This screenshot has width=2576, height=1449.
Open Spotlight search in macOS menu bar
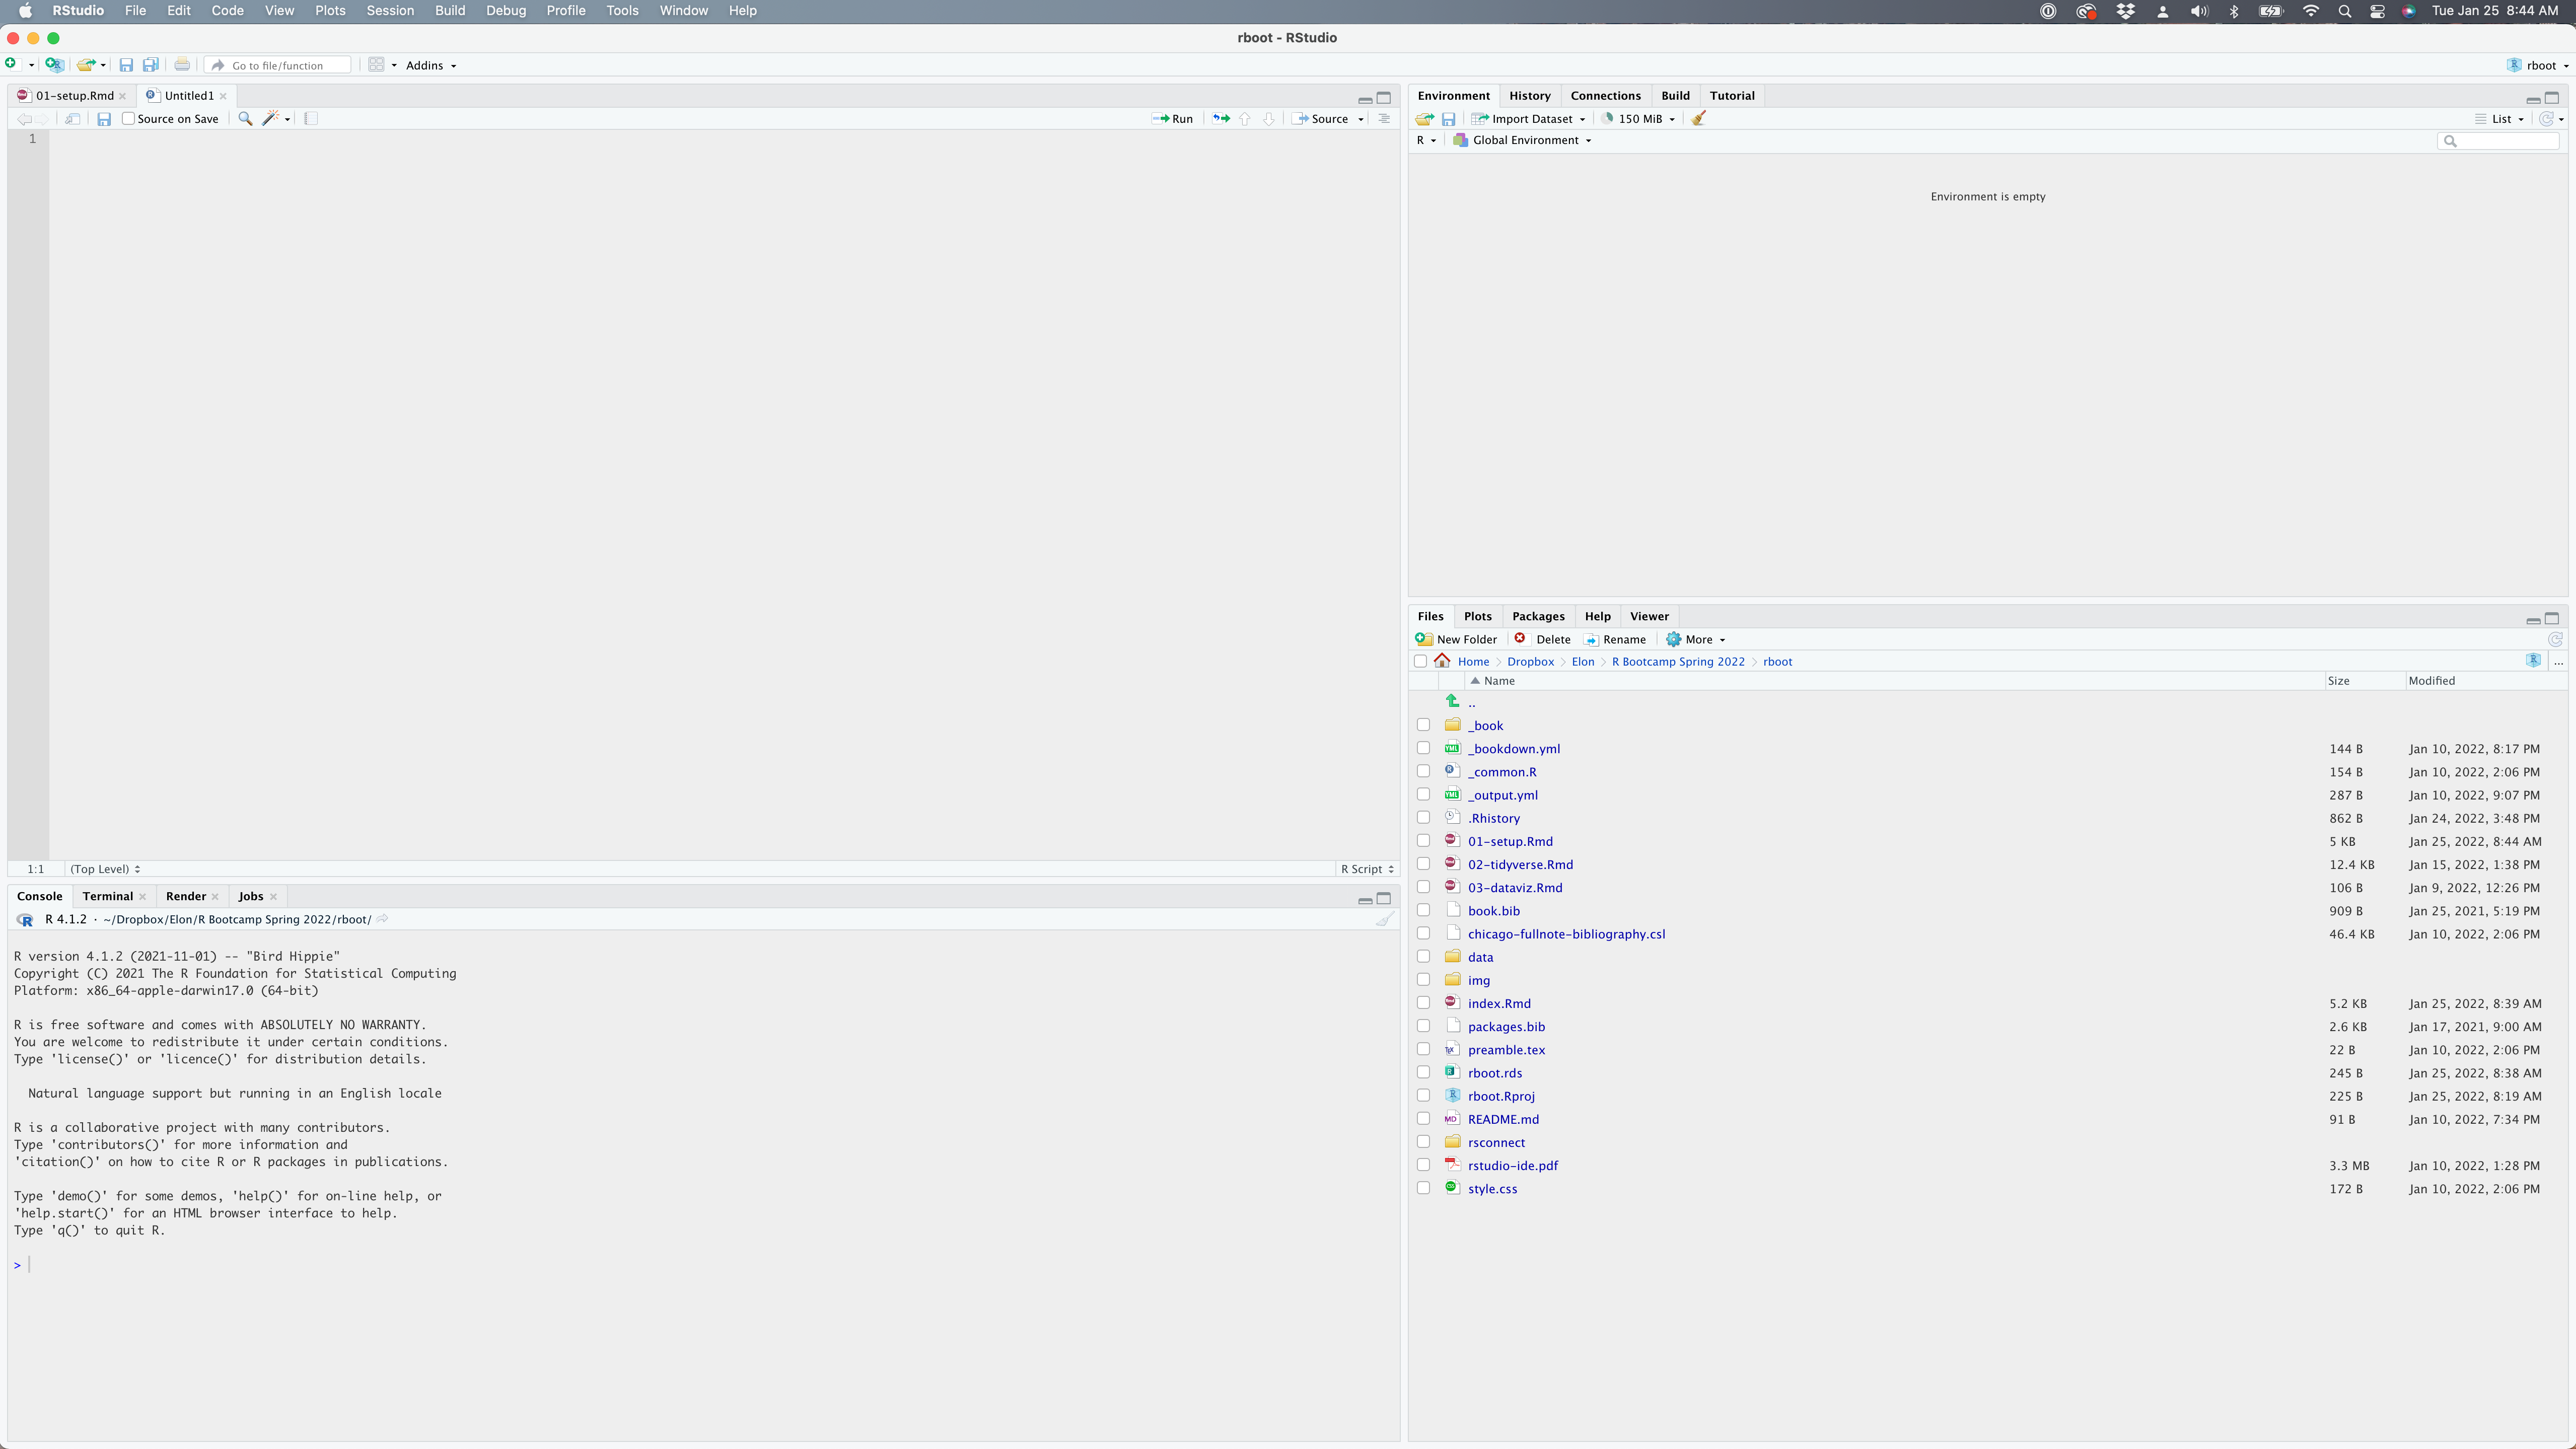(x=2344, y=11)
